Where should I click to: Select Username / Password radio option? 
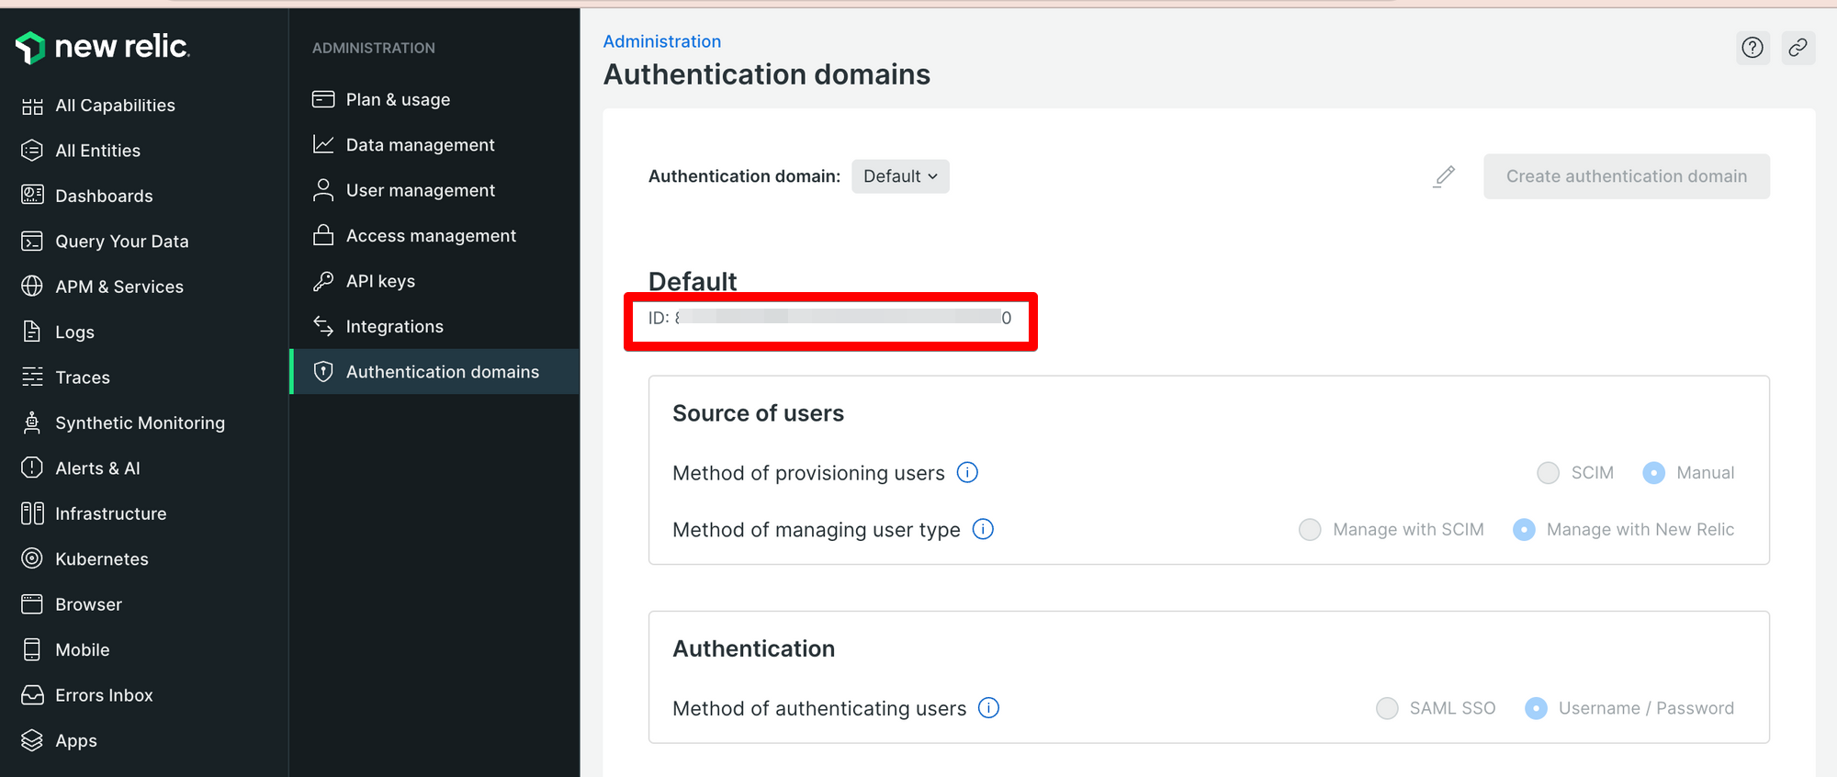(x=1536, y=708)
